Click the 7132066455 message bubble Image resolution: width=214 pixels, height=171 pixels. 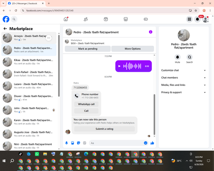pos(80,88)
